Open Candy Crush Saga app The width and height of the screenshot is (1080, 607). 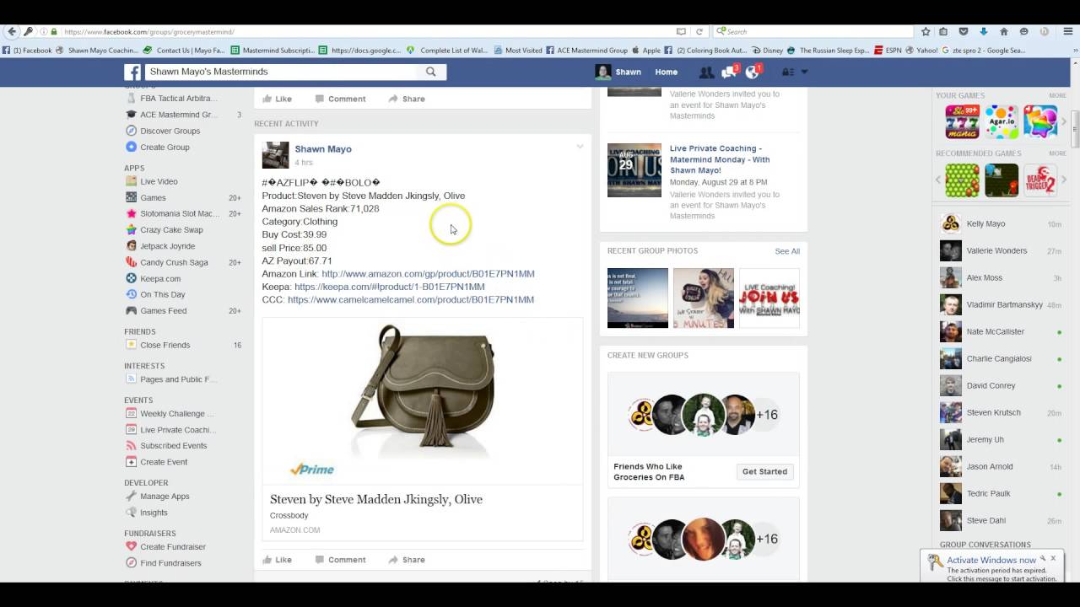click(x=167, y=262)
